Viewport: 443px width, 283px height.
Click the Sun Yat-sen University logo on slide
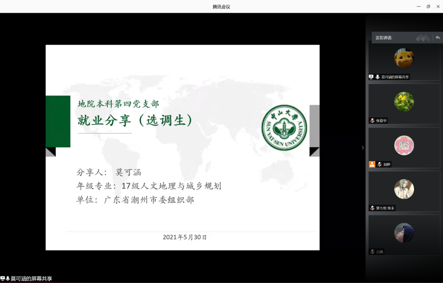pos(284,128)
